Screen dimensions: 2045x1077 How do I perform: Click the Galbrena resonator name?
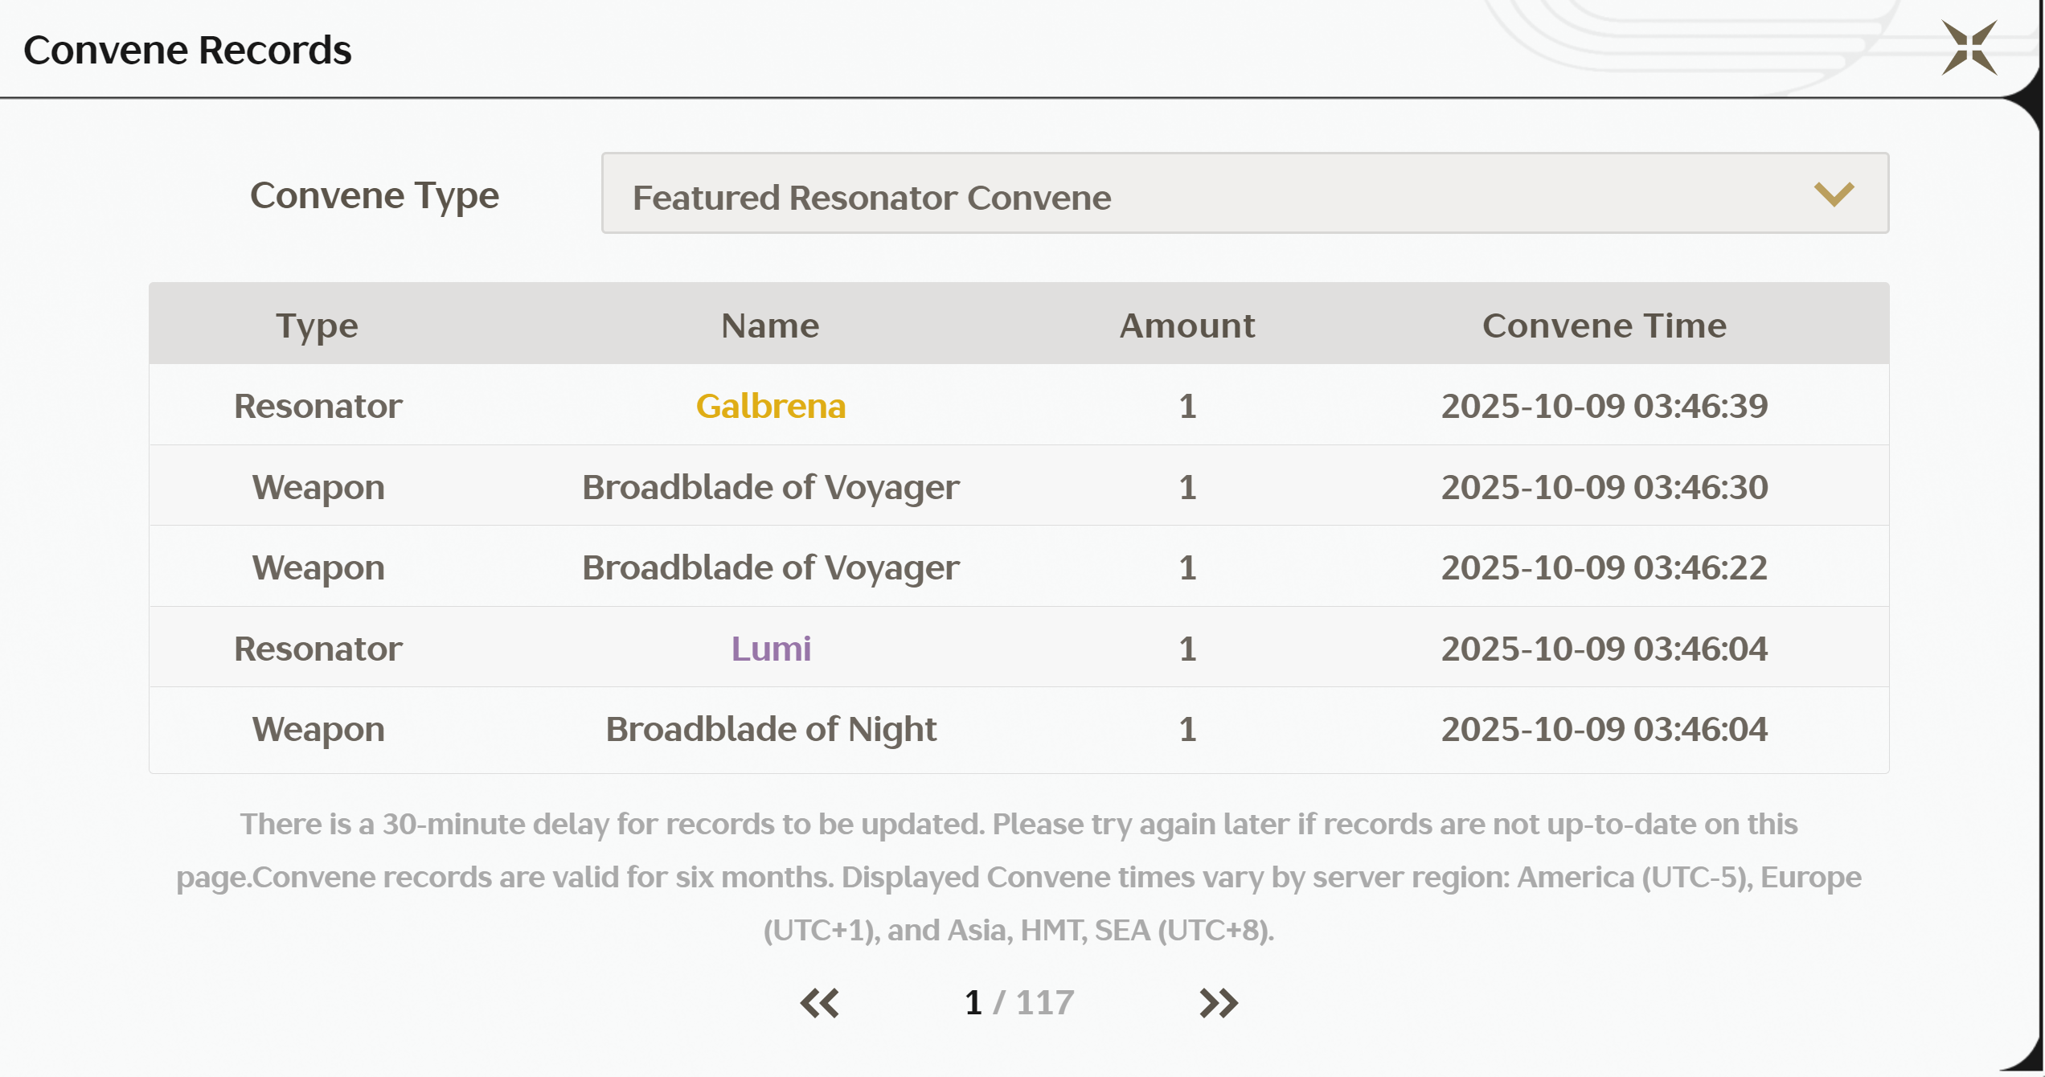[x=770, y=406]
